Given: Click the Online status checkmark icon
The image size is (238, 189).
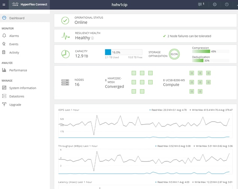Looking at the screenshot, I should 65,21.
